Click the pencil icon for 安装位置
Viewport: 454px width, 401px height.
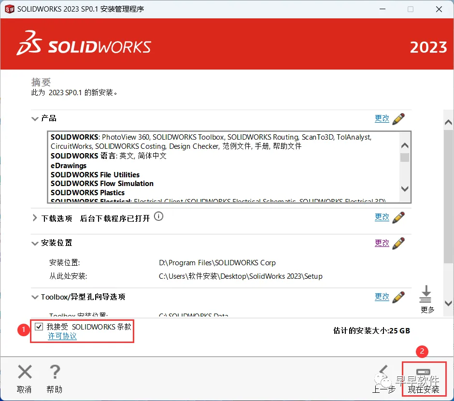coord(398,243)
